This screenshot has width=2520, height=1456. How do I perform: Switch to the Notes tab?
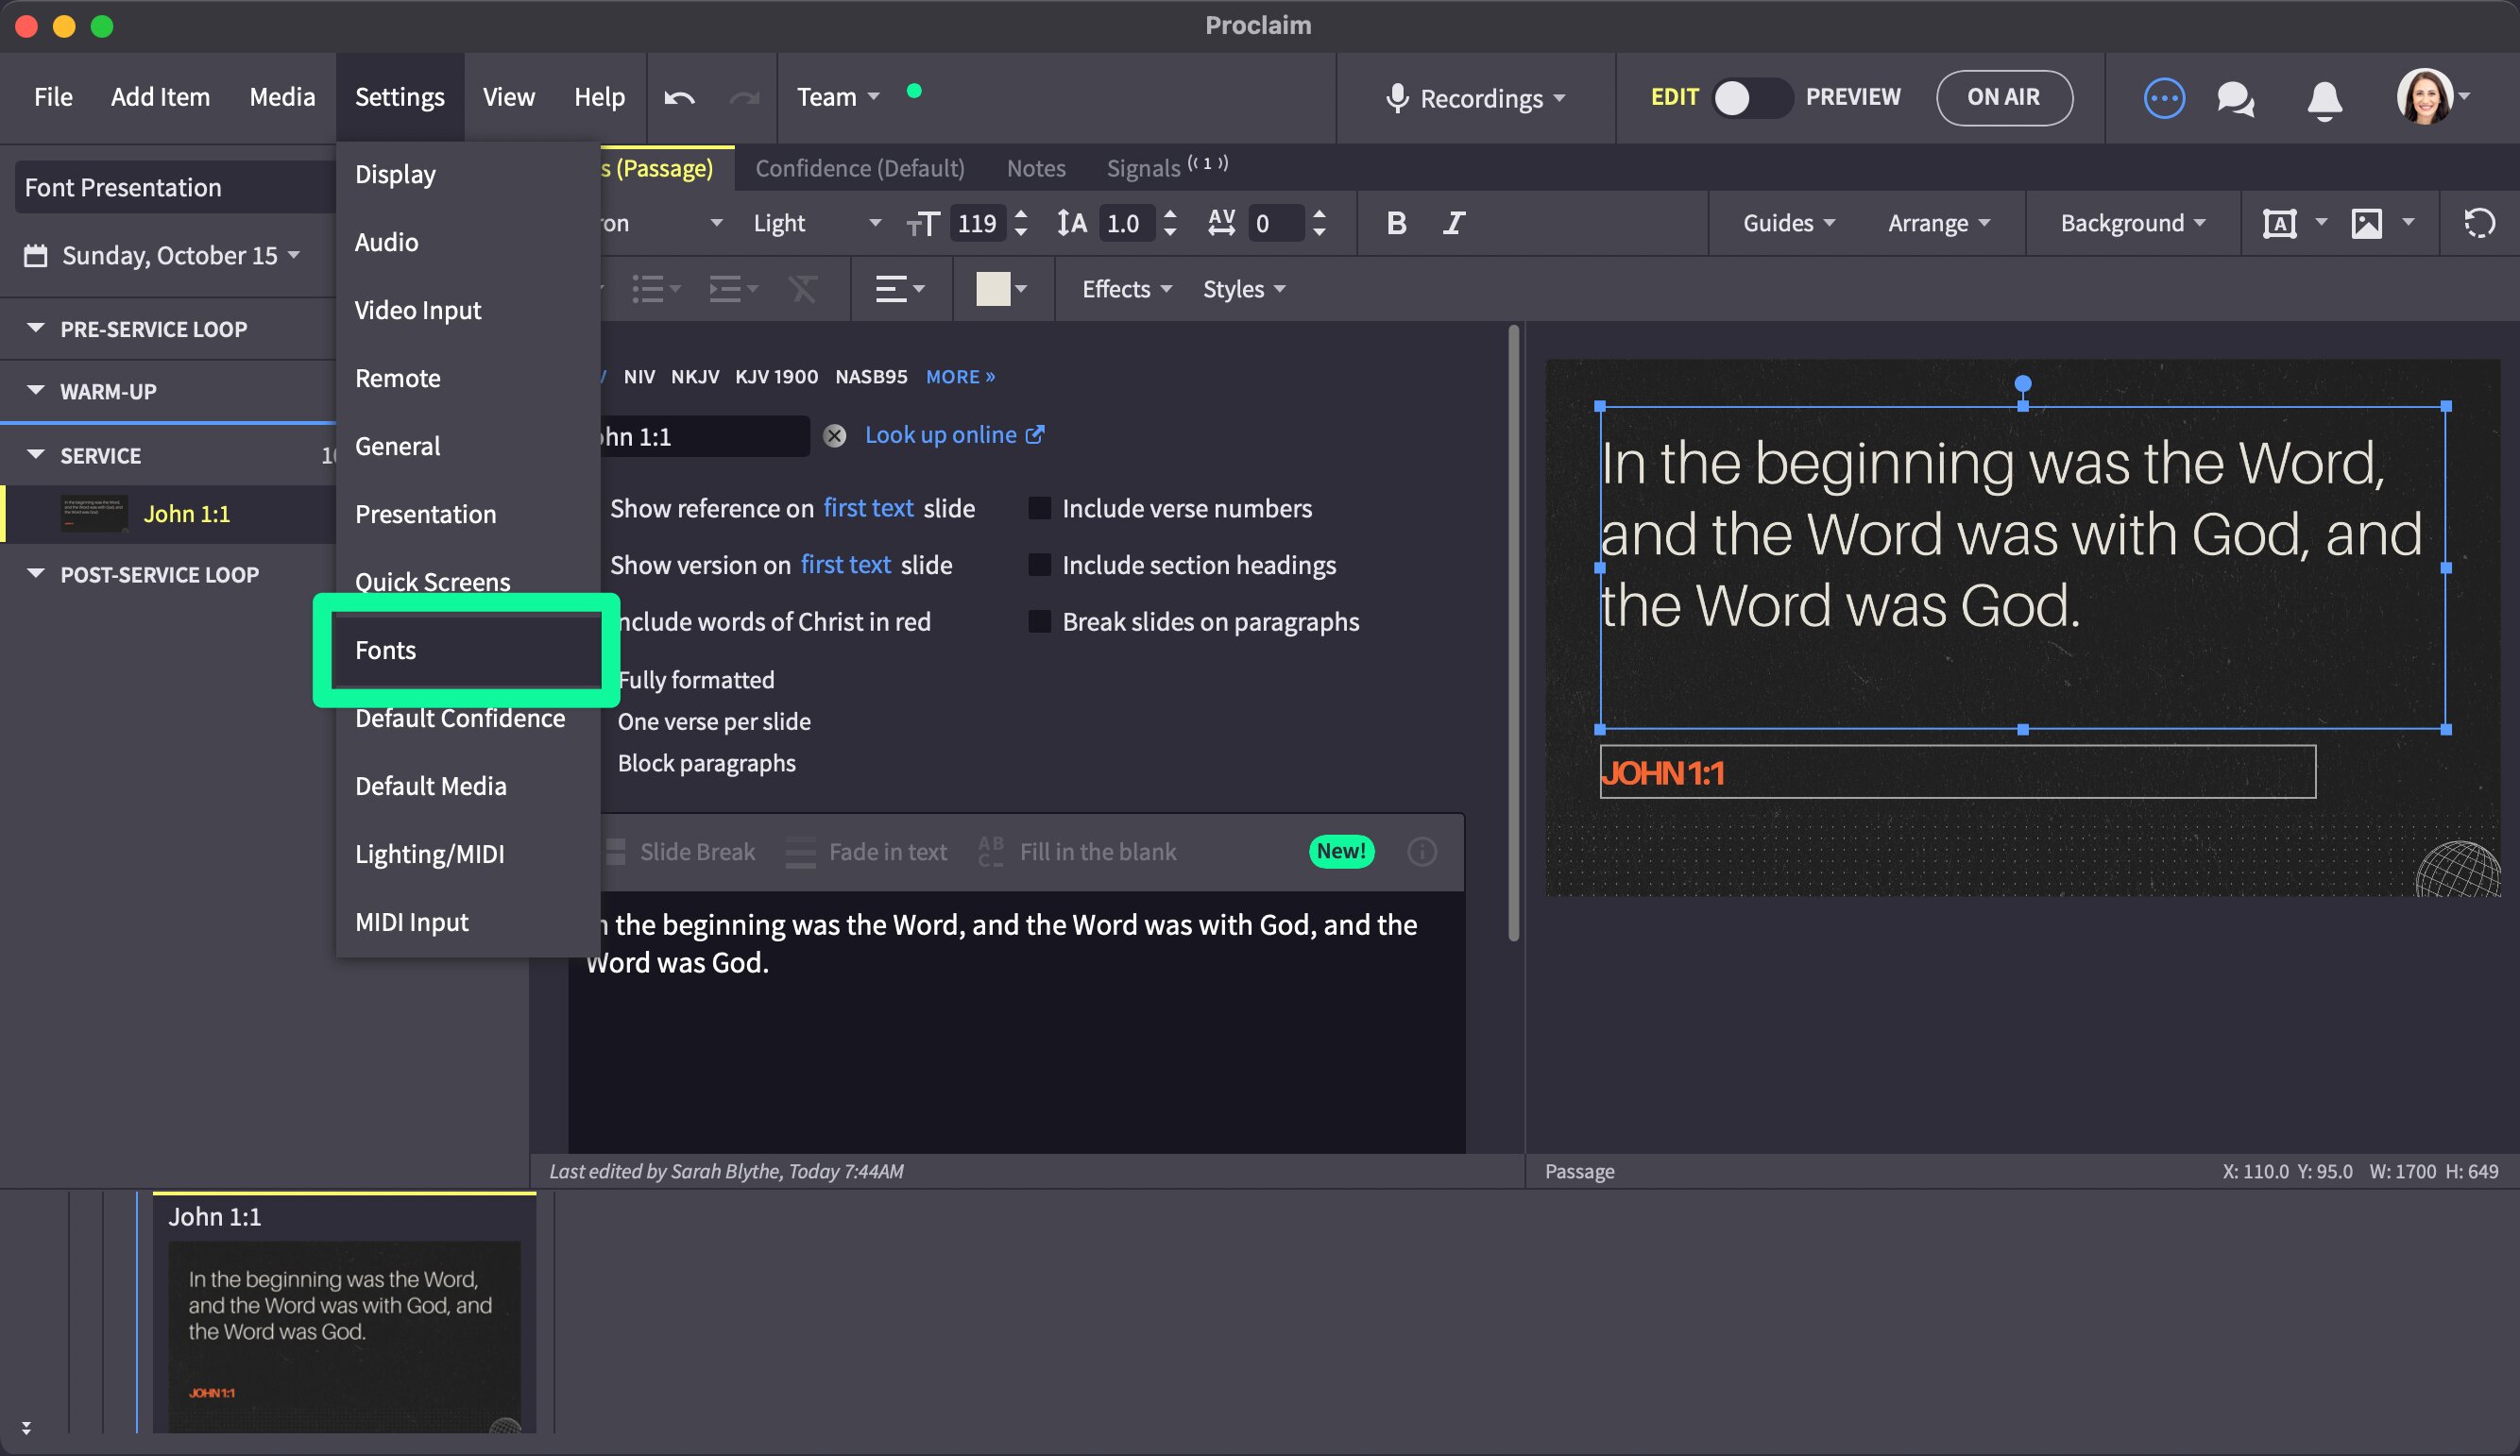tap(1036, 168)
